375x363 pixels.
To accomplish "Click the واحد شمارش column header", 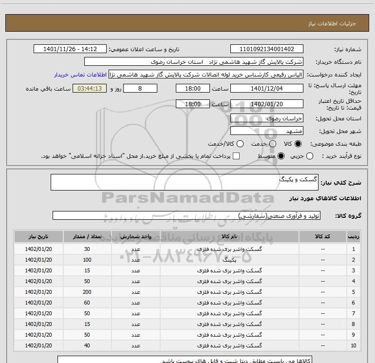I will [x=135, y=237].
